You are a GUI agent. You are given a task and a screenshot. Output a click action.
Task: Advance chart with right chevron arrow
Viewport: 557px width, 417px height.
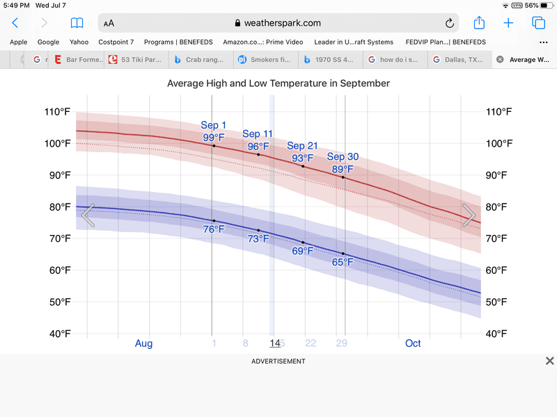(470, 215)
